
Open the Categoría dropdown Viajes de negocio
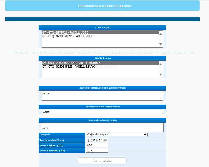(117, 135)
